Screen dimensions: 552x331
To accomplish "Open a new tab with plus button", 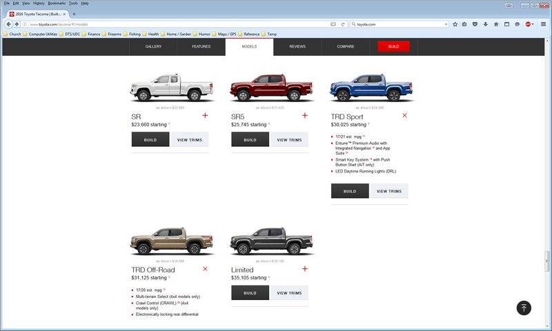I will pos(74,14).
